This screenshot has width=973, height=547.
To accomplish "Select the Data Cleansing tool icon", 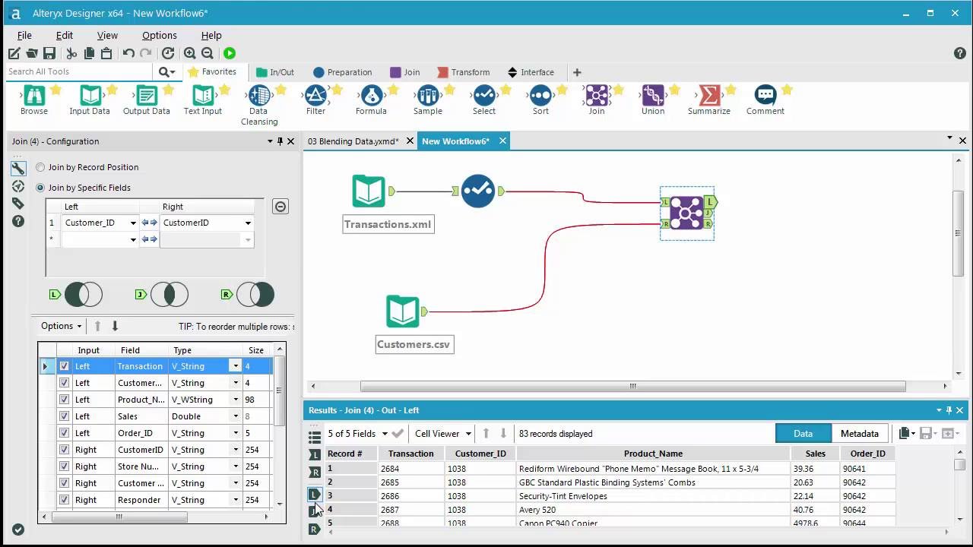I will [x=259, y=96].
